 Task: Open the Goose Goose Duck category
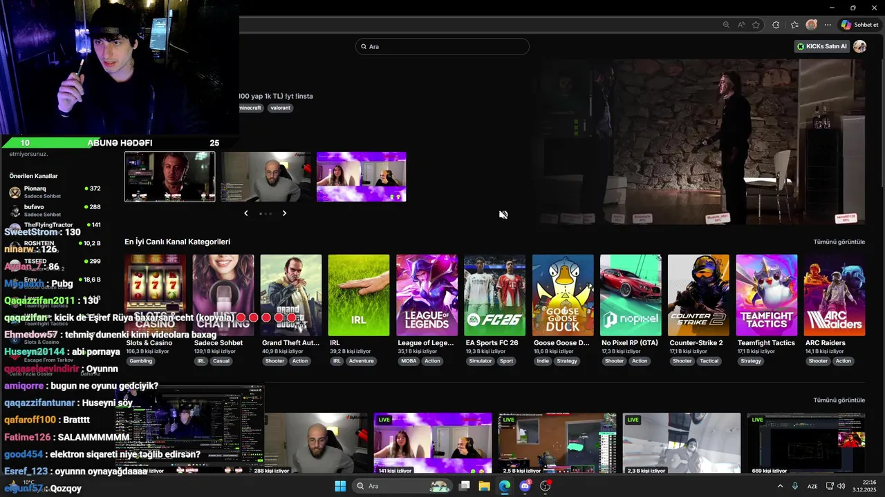563,295
